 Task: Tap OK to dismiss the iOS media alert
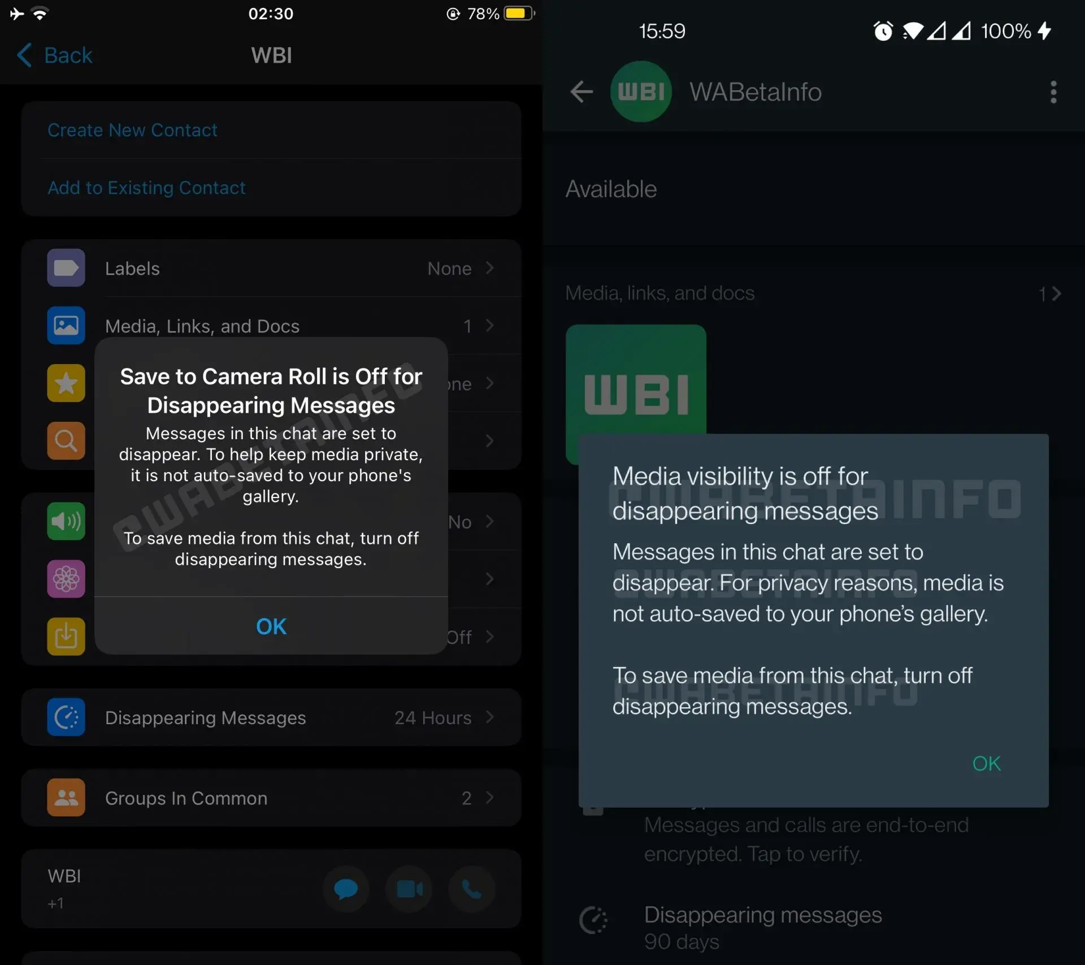[271, 625]
